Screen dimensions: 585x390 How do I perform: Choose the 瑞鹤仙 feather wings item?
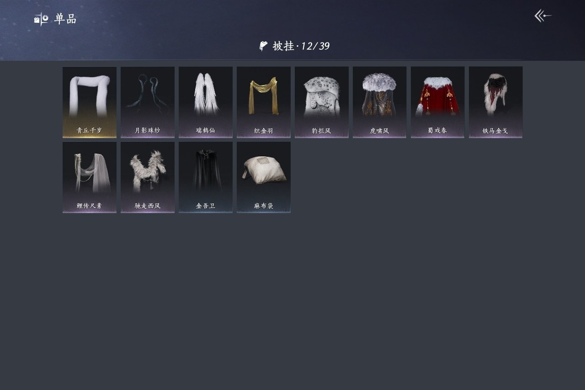(206, 102)
